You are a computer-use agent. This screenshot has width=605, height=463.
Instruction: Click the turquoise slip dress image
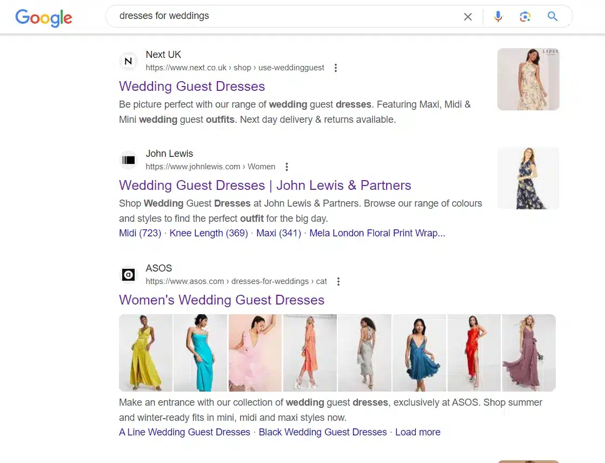(x=200, y=353)
